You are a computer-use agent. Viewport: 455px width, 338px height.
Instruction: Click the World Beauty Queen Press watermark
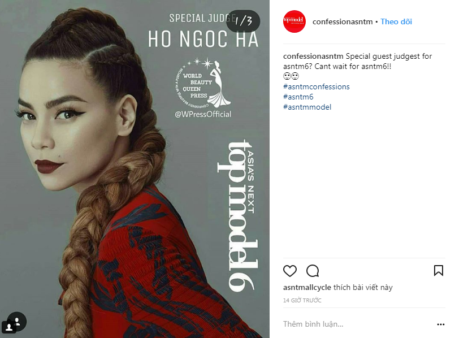(x=203, y=83)
